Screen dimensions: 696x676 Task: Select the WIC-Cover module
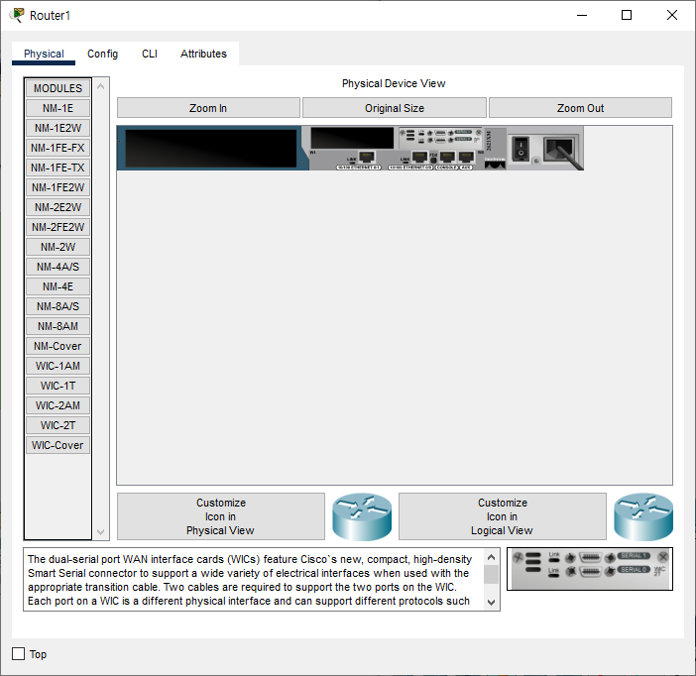point(58,445)
